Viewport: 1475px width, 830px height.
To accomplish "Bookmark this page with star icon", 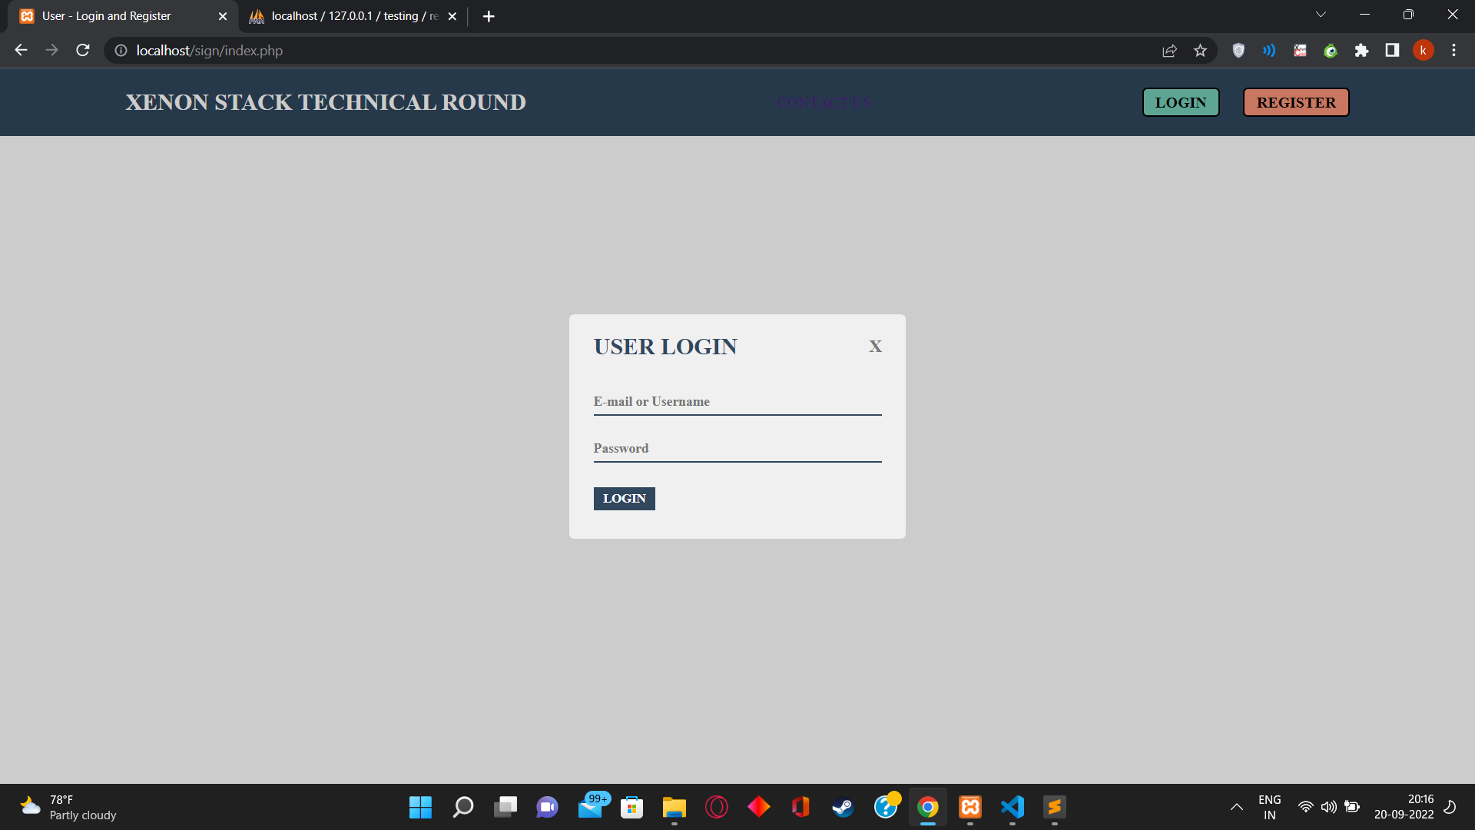I will coord(1200,51).
